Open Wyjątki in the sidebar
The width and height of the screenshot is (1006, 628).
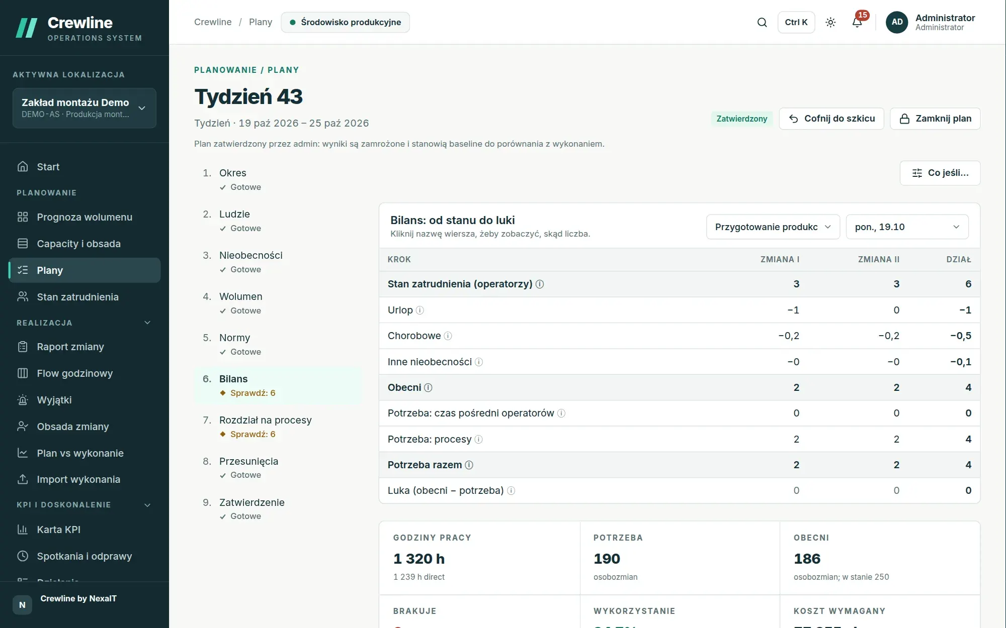tap(85, 400)
